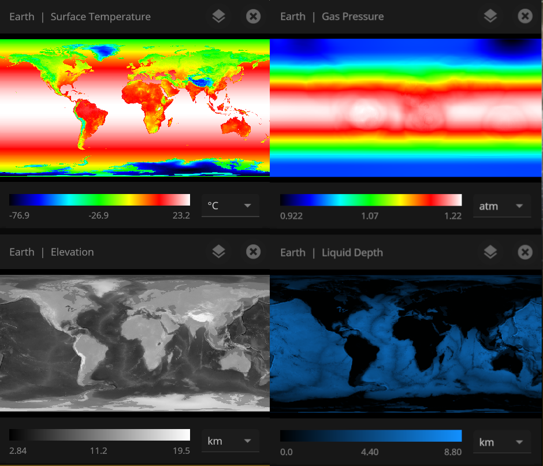Close the Surface Temperature panel
This screenshot has width=543, height=466.
coord(253,16)
